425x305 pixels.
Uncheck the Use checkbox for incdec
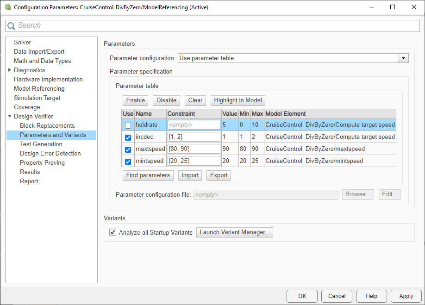128,137
